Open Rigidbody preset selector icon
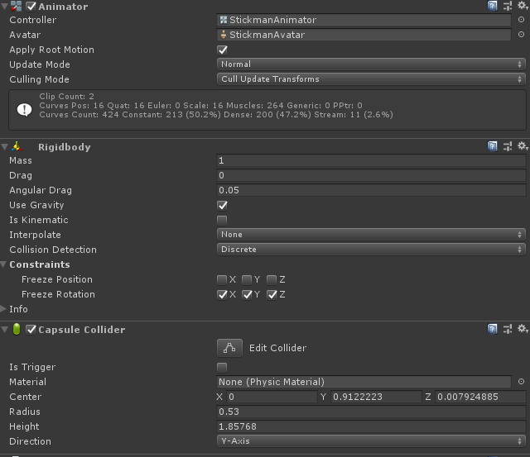The height and width of the screenshot is (457, 530). point(508,146)
